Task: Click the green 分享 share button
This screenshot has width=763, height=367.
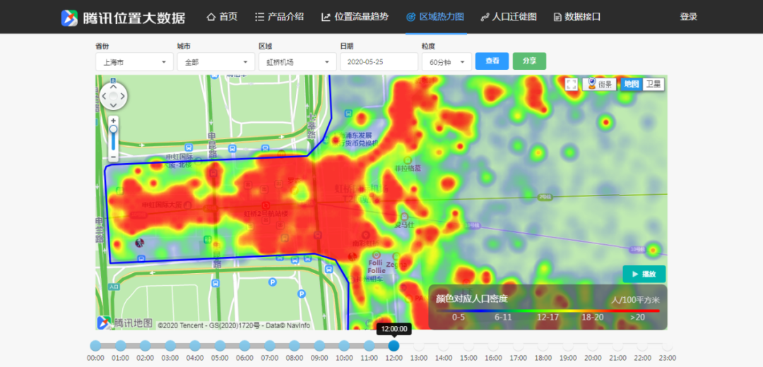Action: [x=529, y=61]
